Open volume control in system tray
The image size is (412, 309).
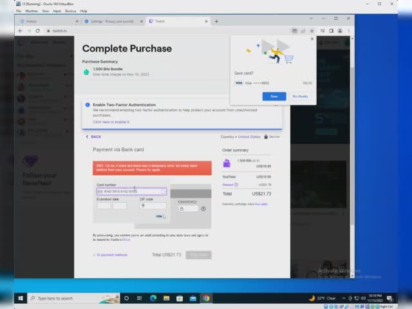[x=363, y=298]
